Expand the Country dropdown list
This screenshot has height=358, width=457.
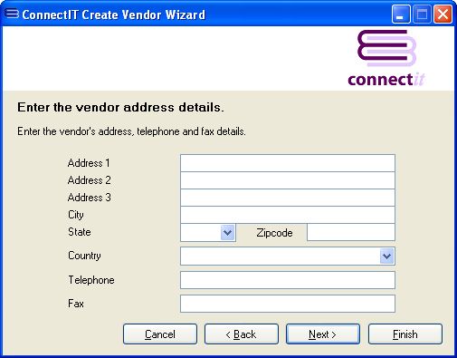tap(386, 256)
